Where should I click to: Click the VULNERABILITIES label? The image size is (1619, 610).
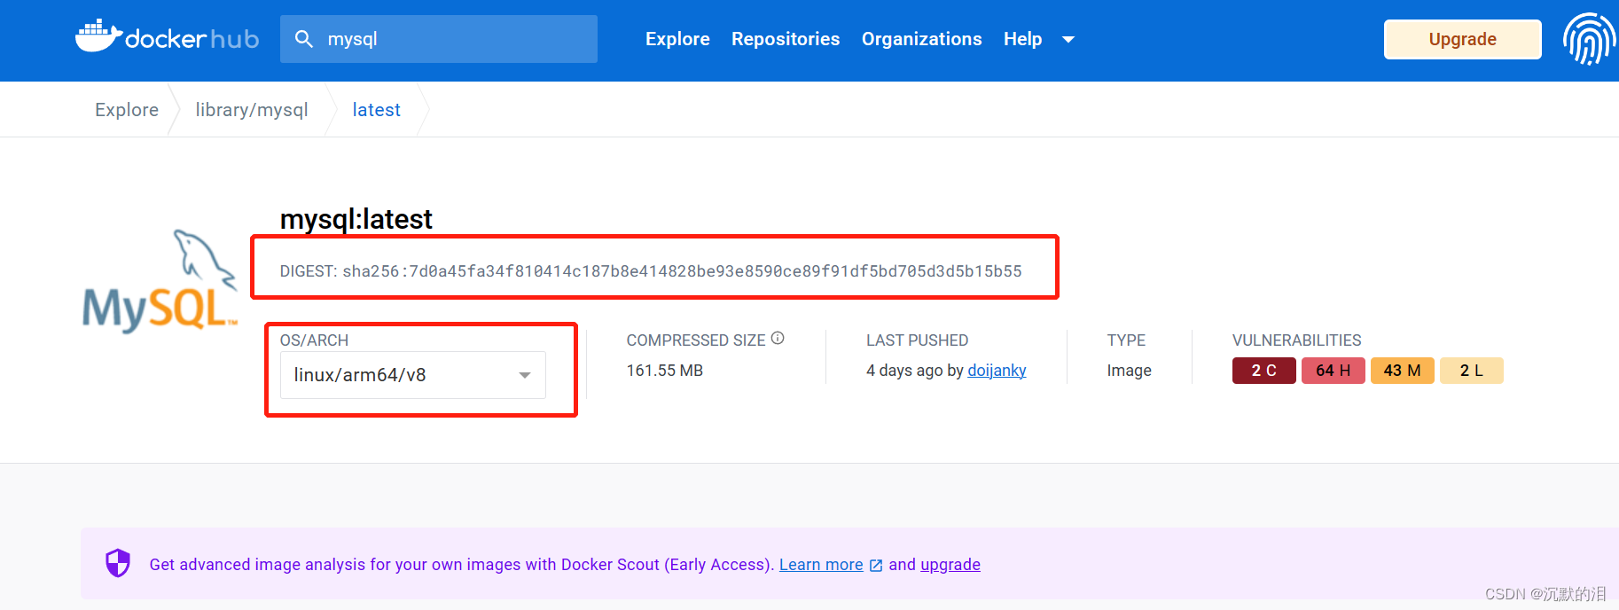click(x=1297, y=340)
